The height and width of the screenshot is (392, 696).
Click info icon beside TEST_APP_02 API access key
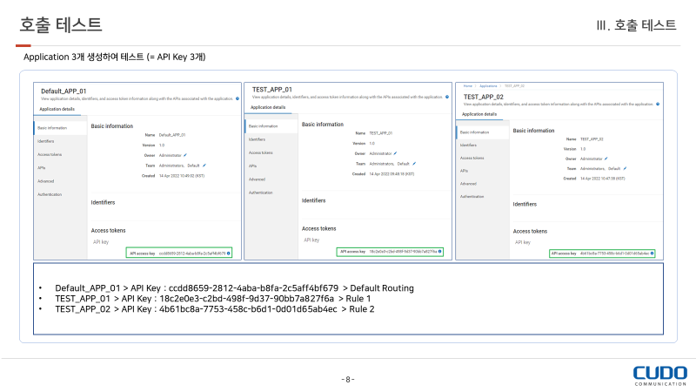(652, 253)
